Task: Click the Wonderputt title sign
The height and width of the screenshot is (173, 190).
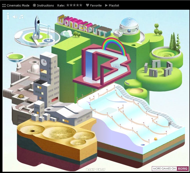Action: [x=85, y=26]
